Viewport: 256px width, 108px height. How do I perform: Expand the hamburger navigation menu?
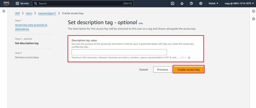pyautogui.click(x=4, y=11)
